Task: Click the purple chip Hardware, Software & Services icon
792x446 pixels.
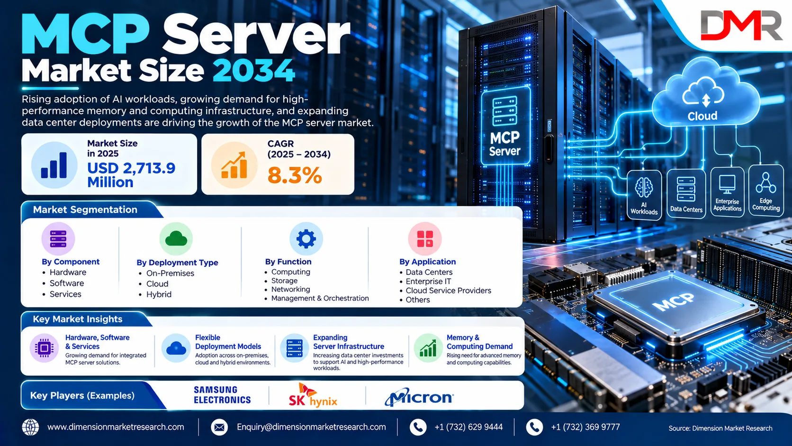Action: pos(45,348)
